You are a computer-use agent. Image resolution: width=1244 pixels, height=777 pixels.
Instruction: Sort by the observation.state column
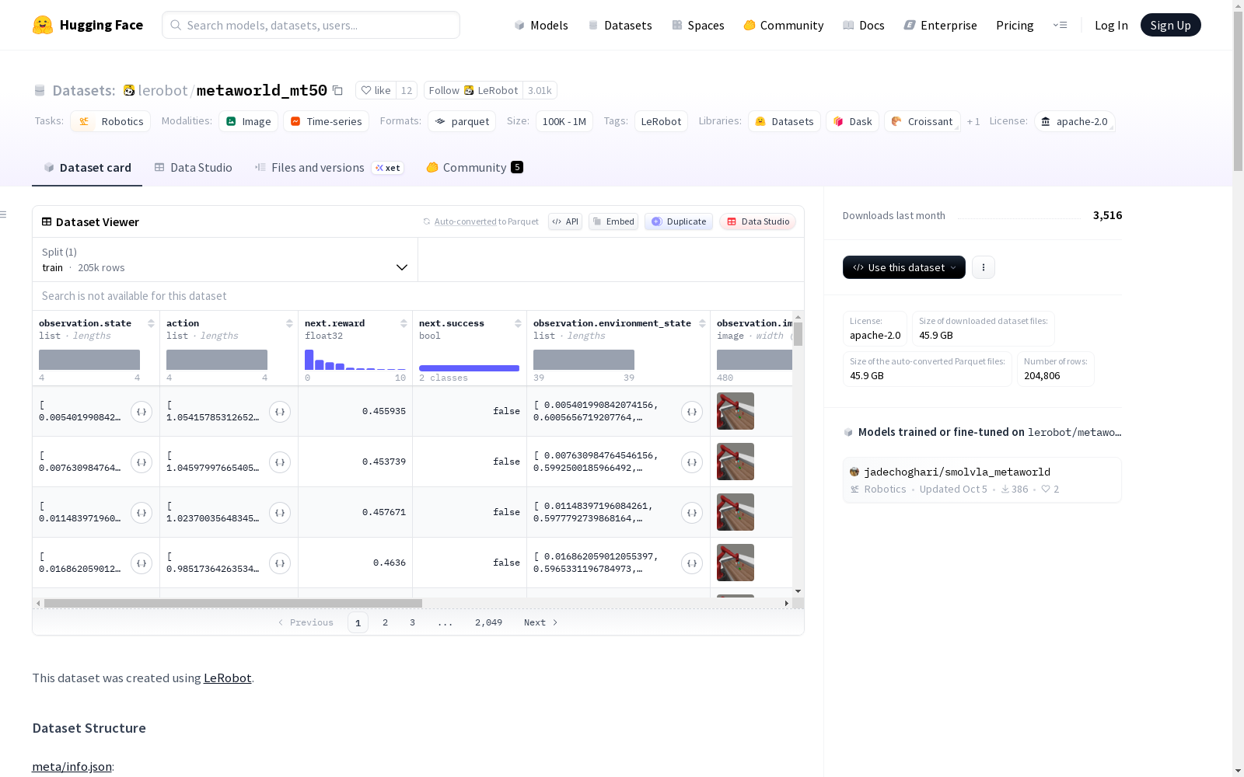(151, 323)
